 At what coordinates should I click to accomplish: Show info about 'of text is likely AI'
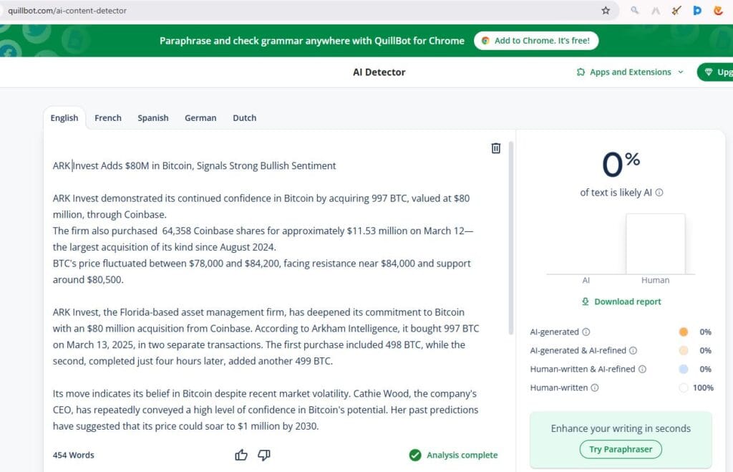pos(659,192)
